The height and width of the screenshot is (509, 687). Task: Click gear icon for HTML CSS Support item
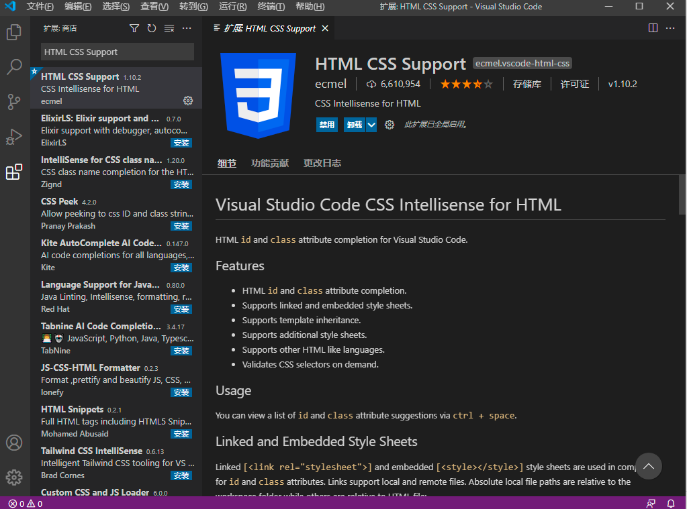pyautogui.click(x=188, y=101)
